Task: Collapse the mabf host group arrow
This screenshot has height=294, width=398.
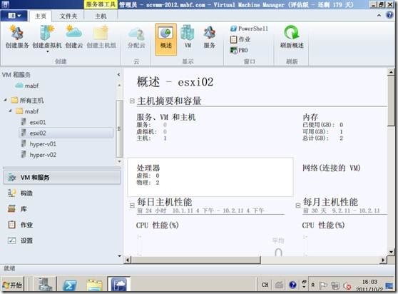Action: (x=11, y=111)
